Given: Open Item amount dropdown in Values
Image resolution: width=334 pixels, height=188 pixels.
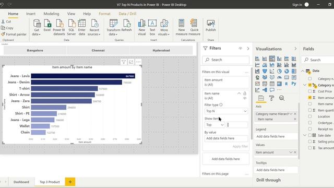Looking at the screenshot, I should tap(291, 152).
